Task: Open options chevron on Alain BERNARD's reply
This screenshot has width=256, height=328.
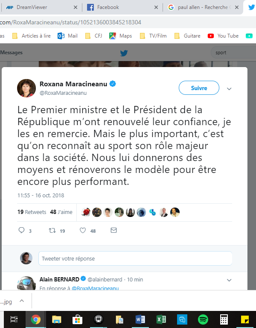Action: coord(229,280)
